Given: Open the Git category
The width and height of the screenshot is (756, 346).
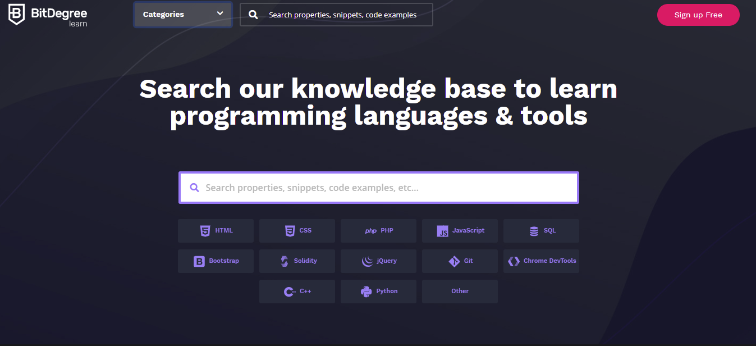Looking at the screenshot, I should (460, 261).
